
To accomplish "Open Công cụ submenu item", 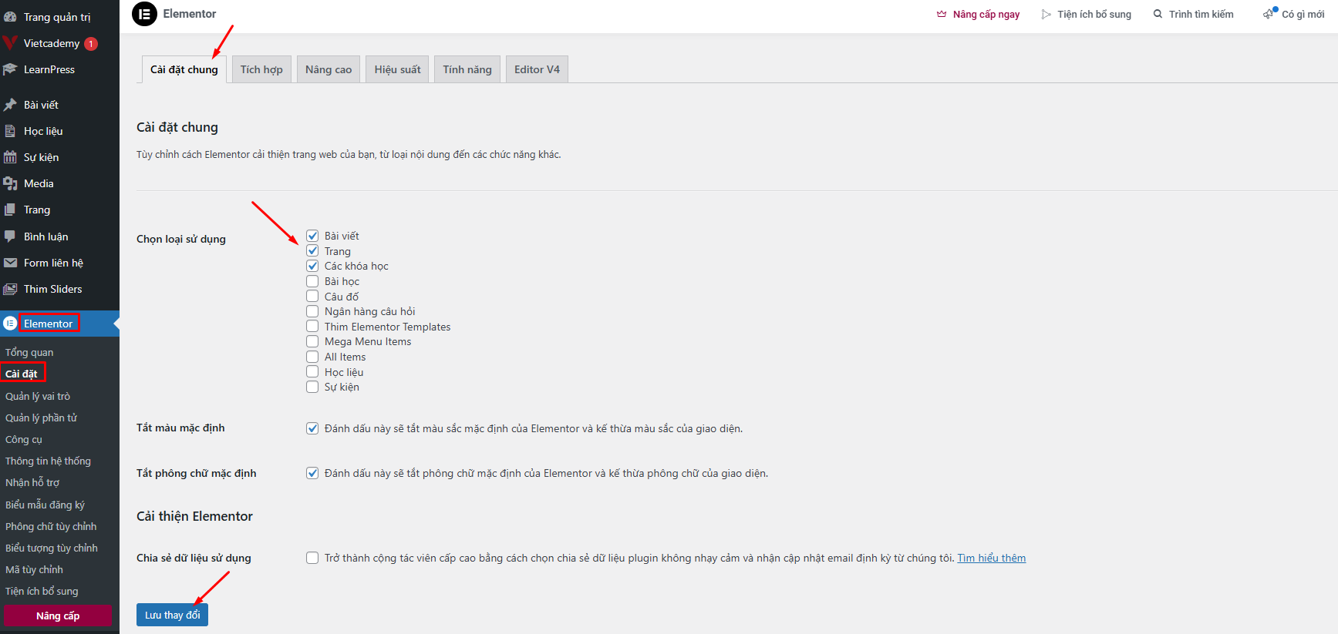I will (24, 439).
